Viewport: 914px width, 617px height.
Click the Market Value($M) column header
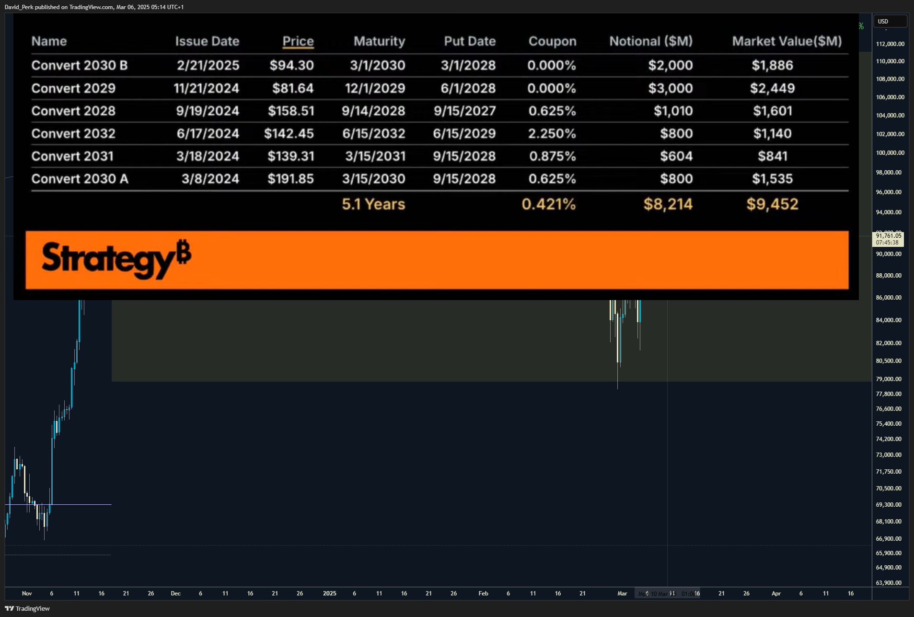click(787, 41)
